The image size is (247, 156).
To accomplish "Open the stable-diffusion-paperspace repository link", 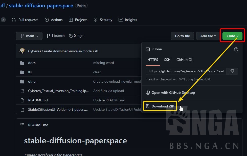I will pos(41,5).
